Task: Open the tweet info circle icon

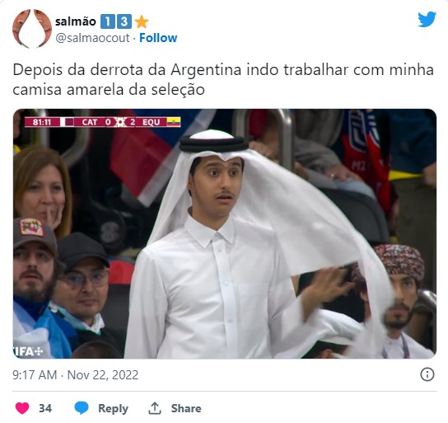Action: tap(427, 374)
